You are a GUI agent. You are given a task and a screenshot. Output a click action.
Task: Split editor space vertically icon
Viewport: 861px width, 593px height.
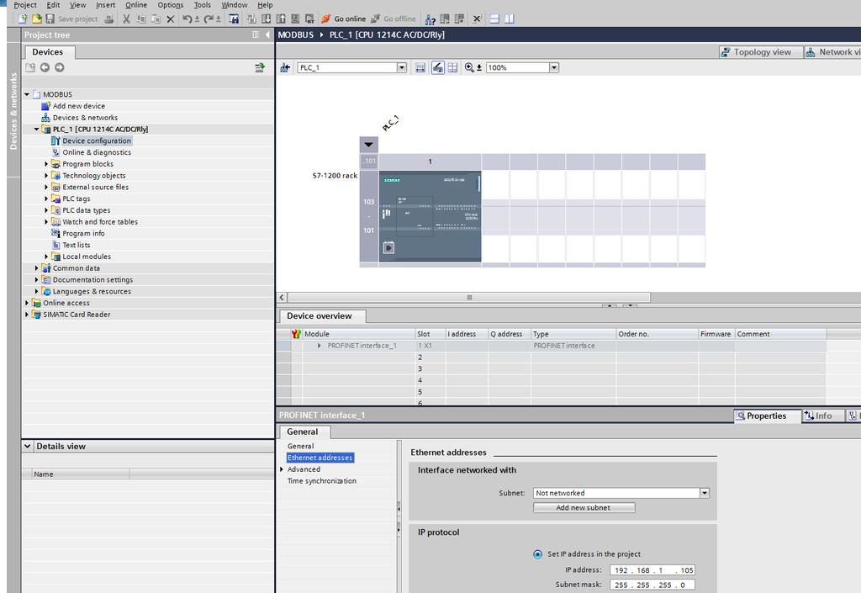[509, 19]
